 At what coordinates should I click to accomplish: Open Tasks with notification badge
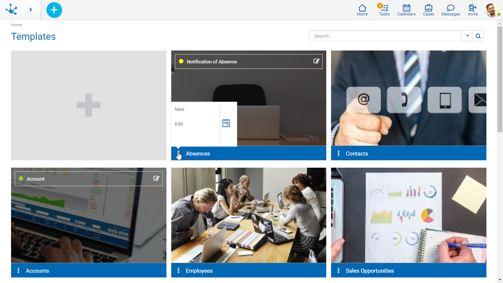[x=384, y=10]
